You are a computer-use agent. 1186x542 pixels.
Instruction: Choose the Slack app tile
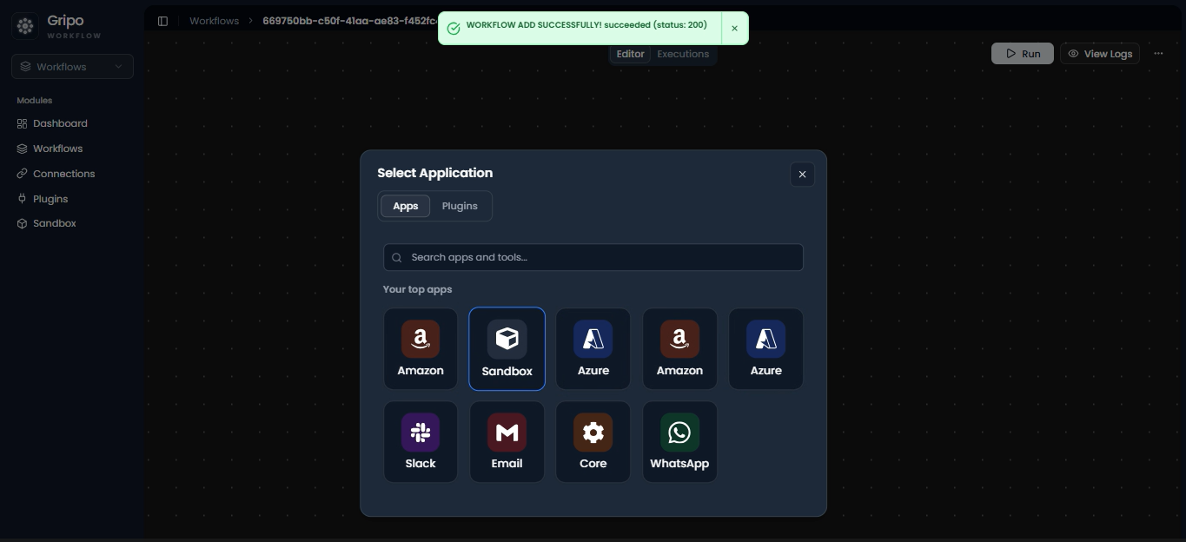click(x=421, y=441)
